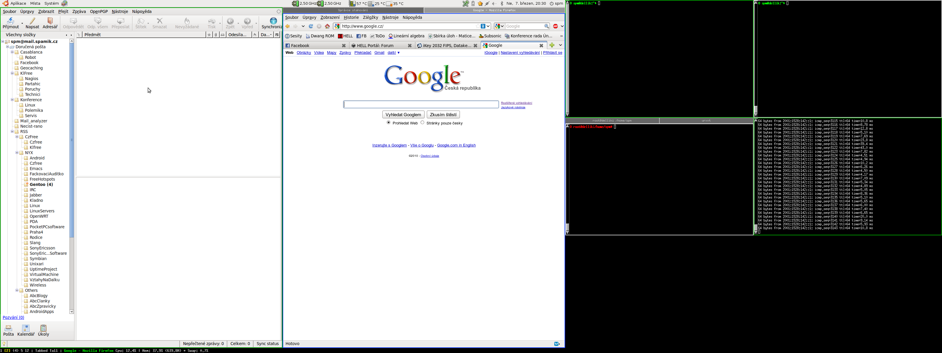942x353 pixels.
Task: Collapse the Others folder
Action: (x=17, y=291)
